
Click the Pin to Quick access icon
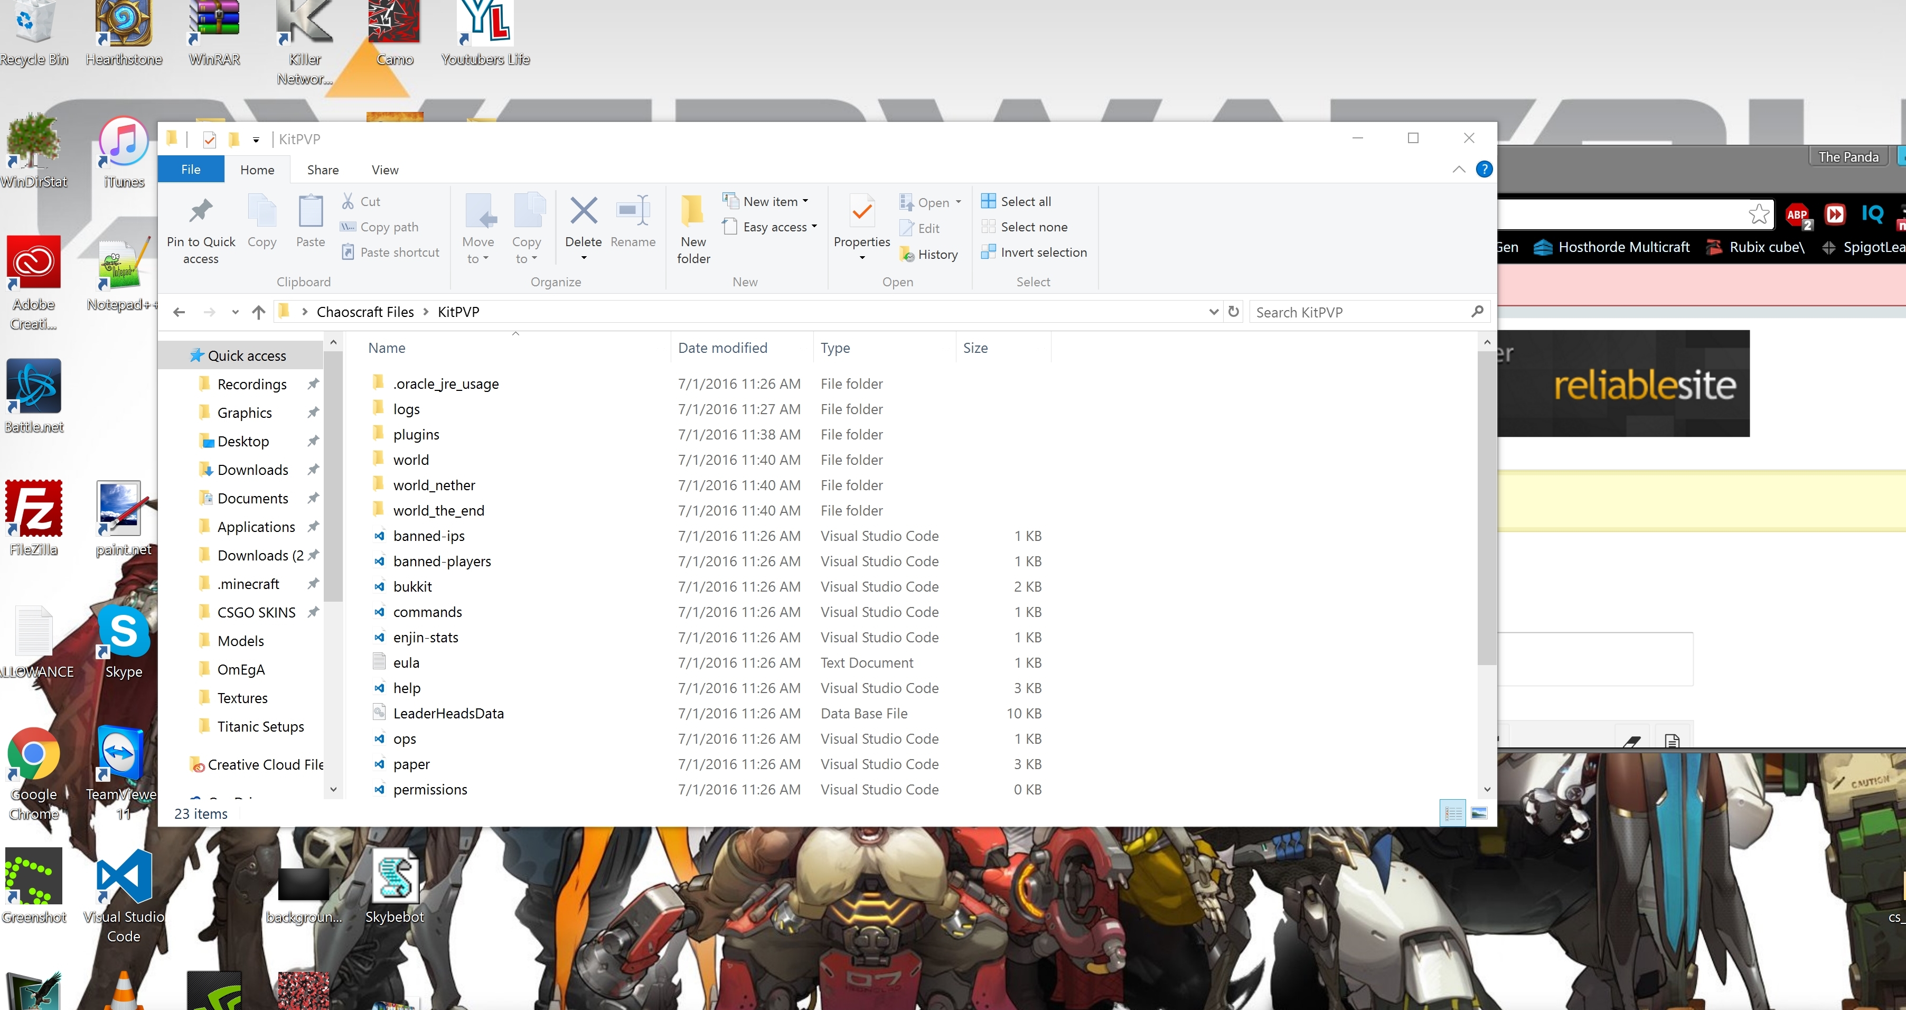pyautogui.click(x=201, y=212)
